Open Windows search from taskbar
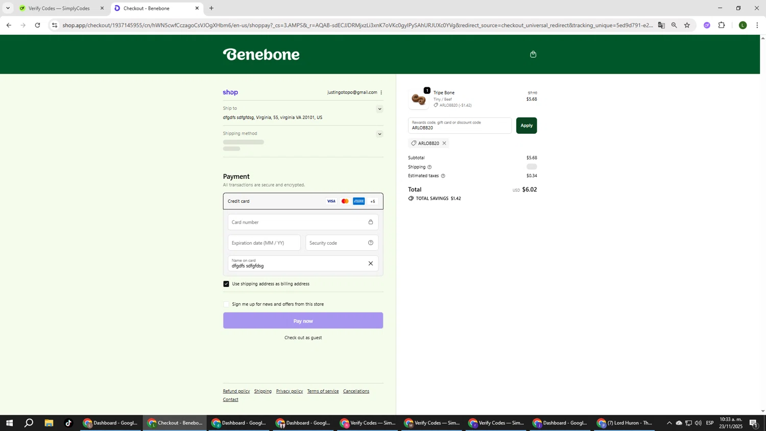Viewport: 766px width, 431px height. click(29, 423)
